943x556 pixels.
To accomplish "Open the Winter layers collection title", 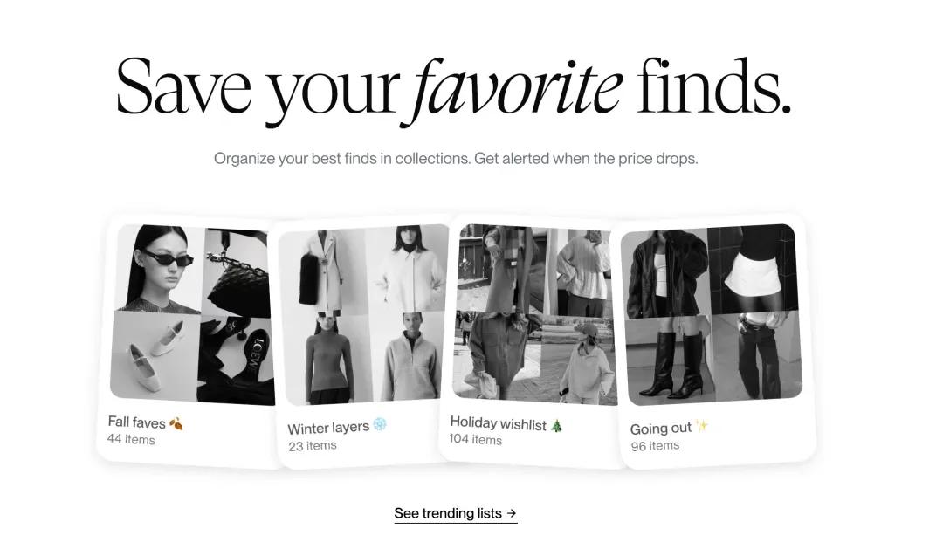I will click(327, 428).
